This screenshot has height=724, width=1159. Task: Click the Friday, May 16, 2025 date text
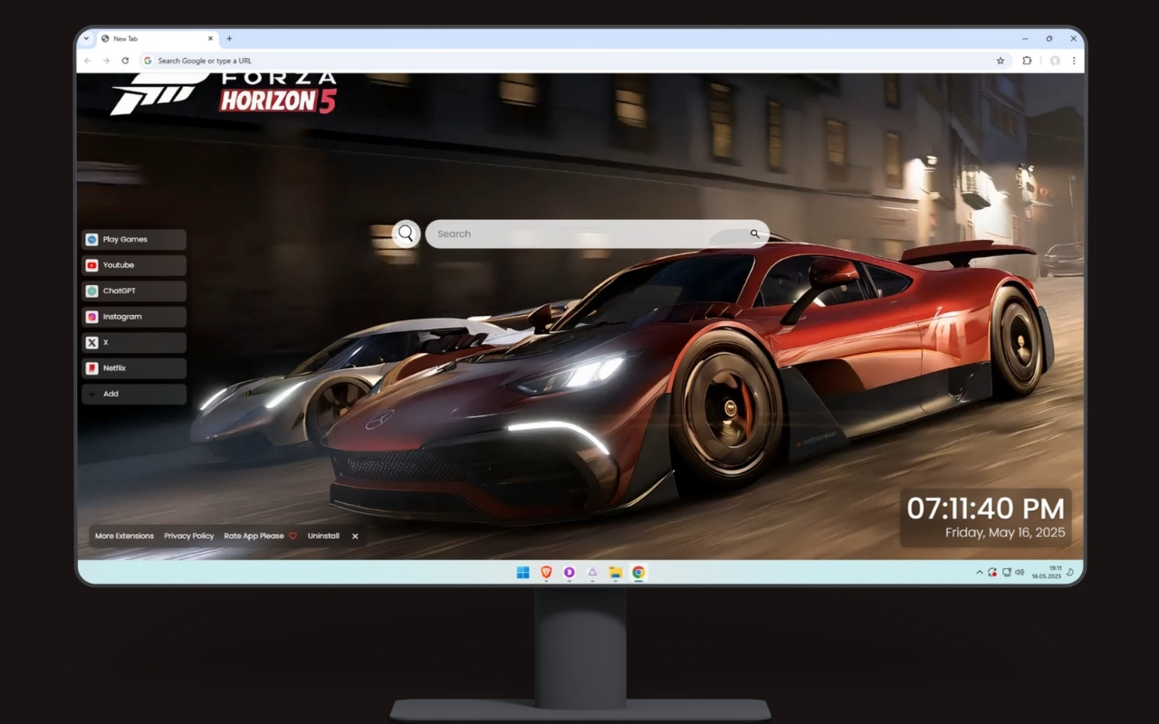coord(1005,533)
